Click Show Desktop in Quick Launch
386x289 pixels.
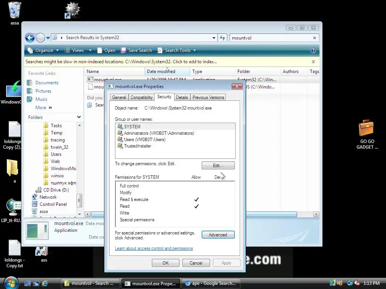click(27, 284)
